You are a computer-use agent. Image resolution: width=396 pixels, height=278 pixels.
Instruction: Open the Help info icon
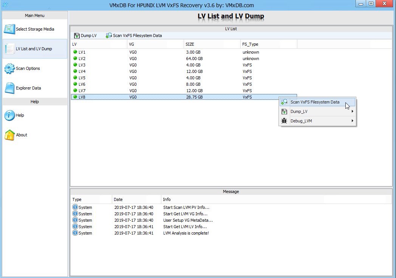9,115
